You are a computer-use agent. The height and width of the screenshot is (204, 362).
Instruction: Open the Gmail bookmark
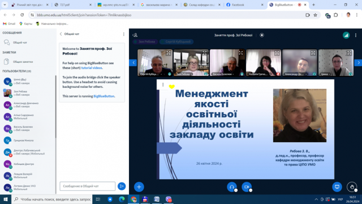point(9,24)
